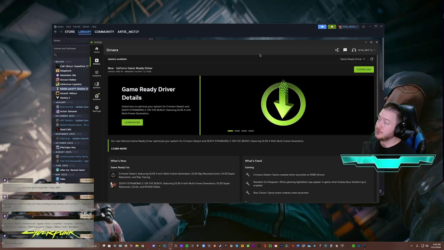Click the Steam icon in Windows taskbar
Image resolution: width=444 pixels, height=250 pixels.
pyautogui.click(x=220, y=246)
